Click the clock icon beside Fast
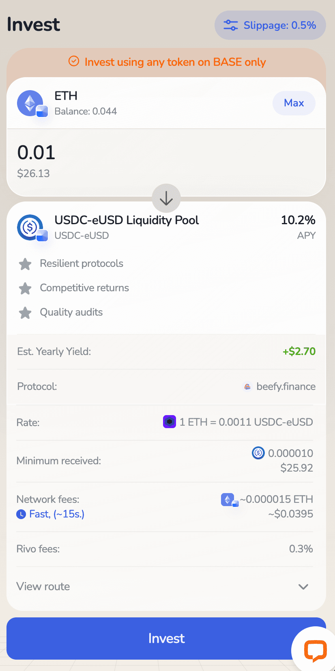This screenshot has height=671, width=335. point(21,514)
